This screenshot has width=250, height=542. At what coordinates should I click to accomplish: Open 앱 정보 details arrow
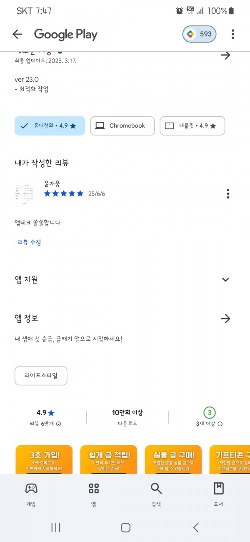[x=225, y=319]
